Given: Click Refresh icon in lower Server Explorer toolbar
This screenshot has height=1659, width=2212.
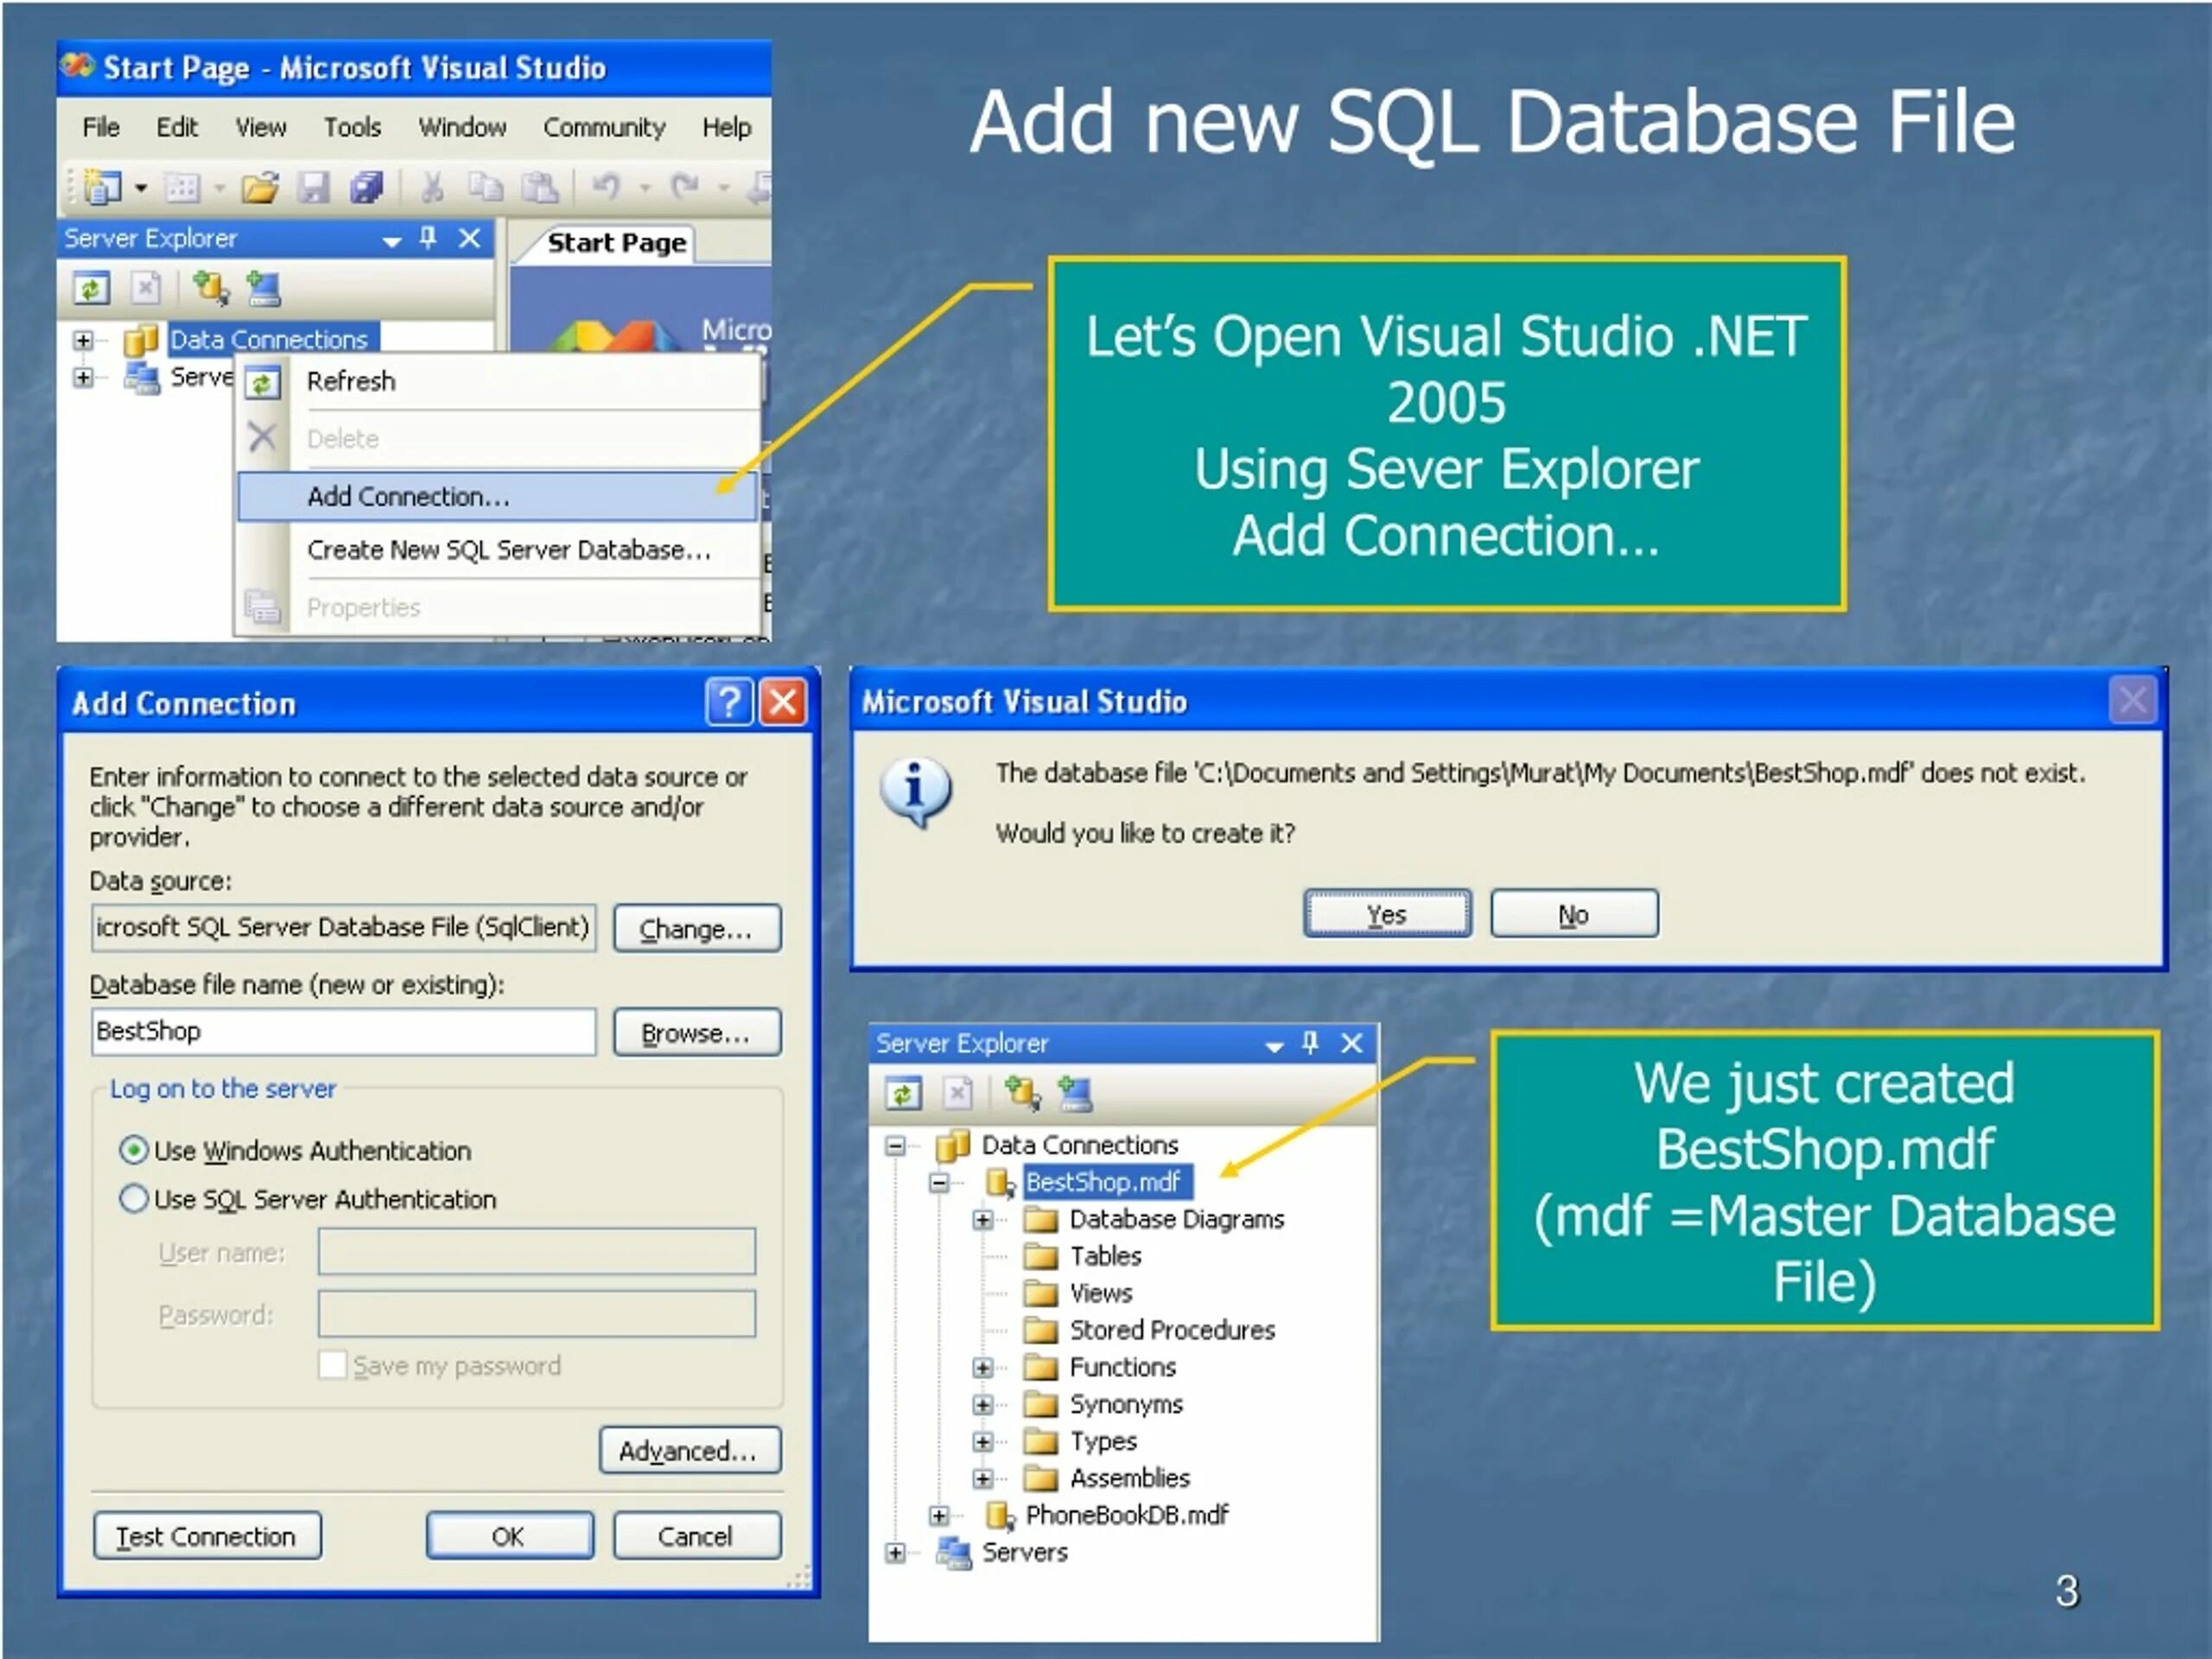Looking at the screenshot, I should point(903,1094).
